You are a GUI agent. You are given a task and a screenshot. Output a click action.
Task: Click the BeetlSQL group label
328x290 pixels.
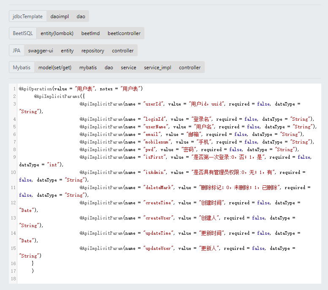pyautogui.click(x=23, y=33)
